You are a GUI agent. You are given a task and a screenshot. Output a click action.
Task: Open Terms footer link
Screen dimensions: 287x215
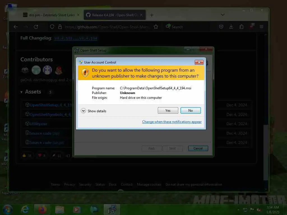[55, 184]
